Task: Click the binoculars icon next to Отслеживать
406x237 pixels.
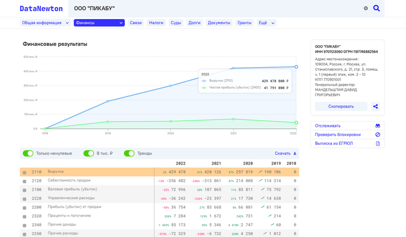Action: 377,126
